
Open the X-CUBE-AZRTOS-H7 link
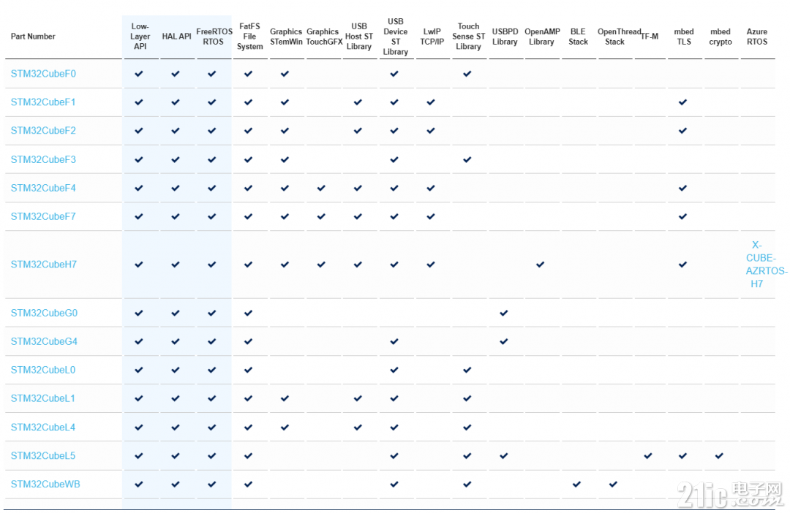(766, 265)
